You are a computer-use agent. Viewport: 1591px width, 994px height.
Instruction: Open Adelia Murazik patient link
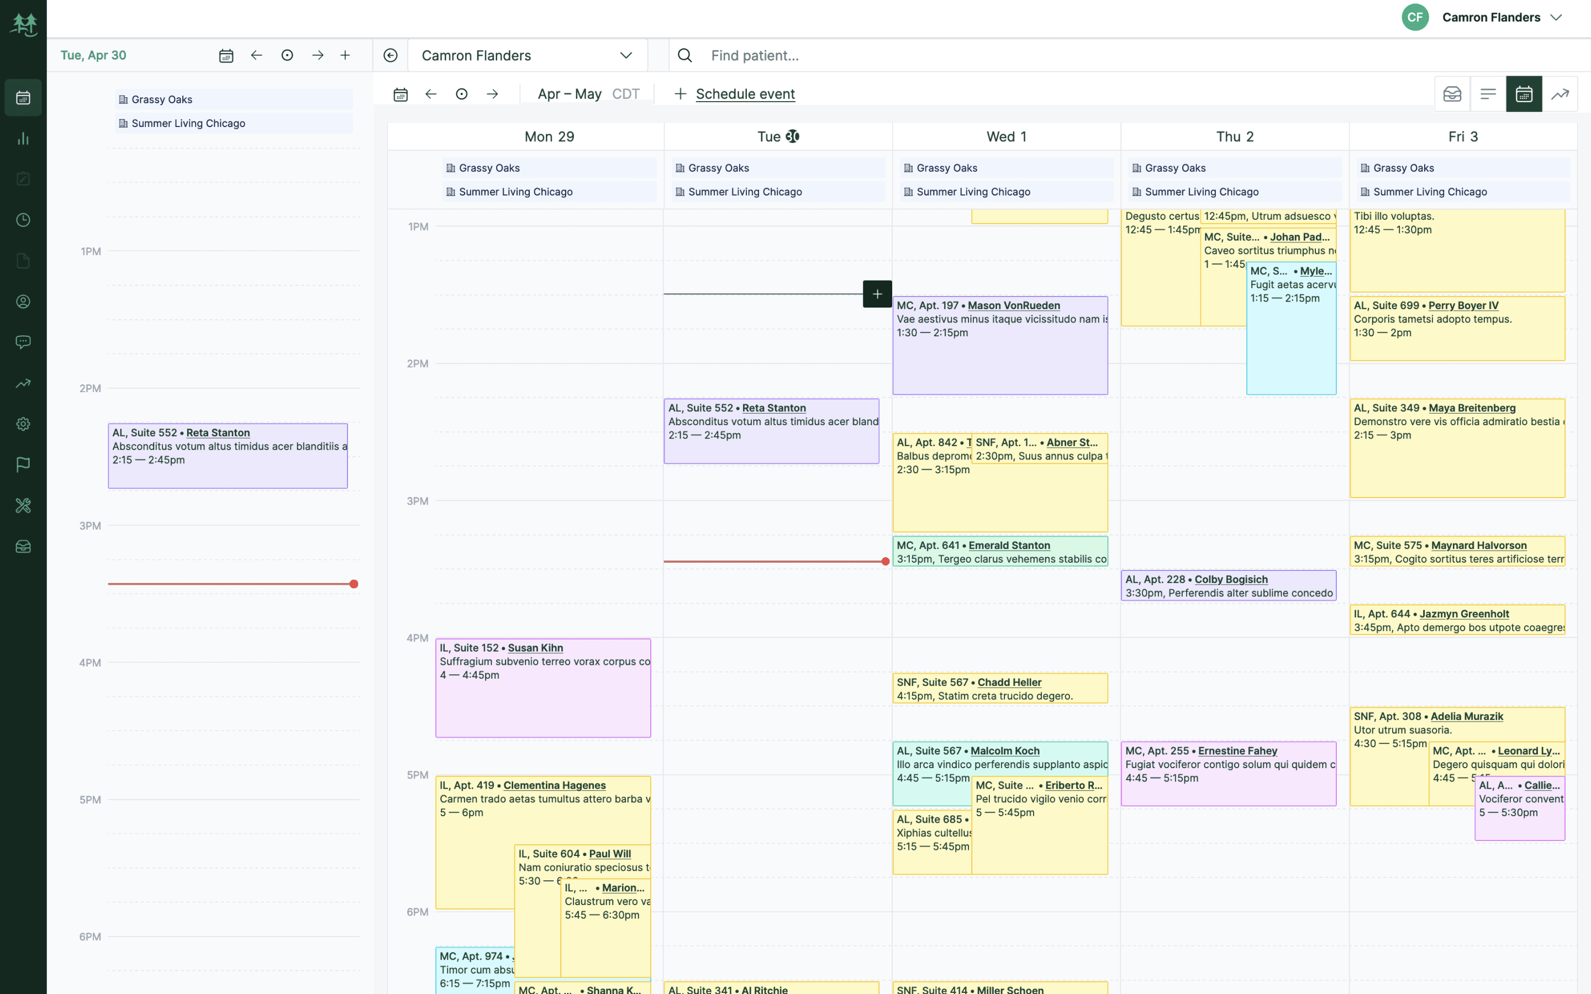pos(1466,716)
